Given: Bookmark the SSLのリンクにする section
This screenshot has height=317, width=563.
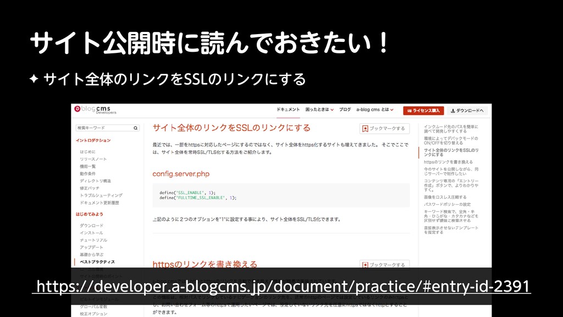Looking at the screenshot, I should [x=384, y=128].
